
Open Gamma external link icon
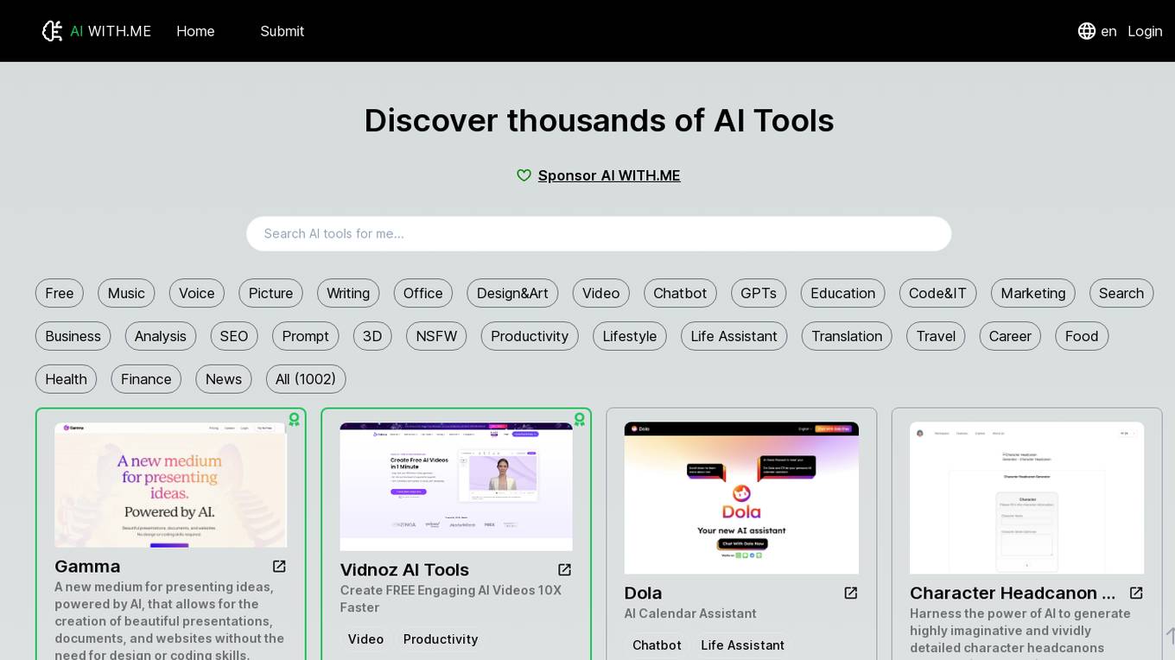(279, 567)
